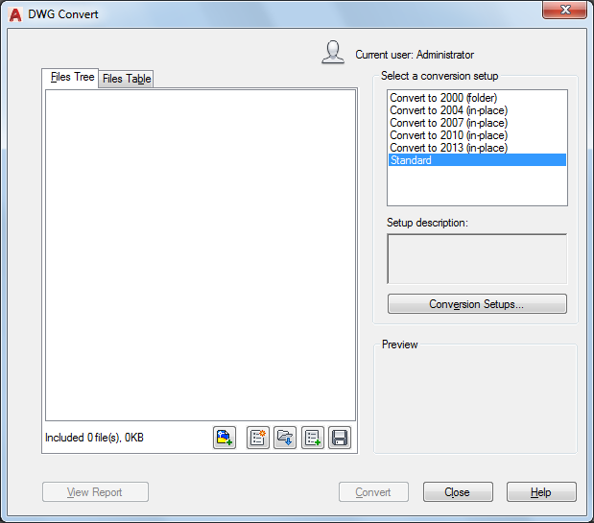This screenshot has height=523, width=594.
Task: Select the Standard conversion setup
Action: [412, 160]
